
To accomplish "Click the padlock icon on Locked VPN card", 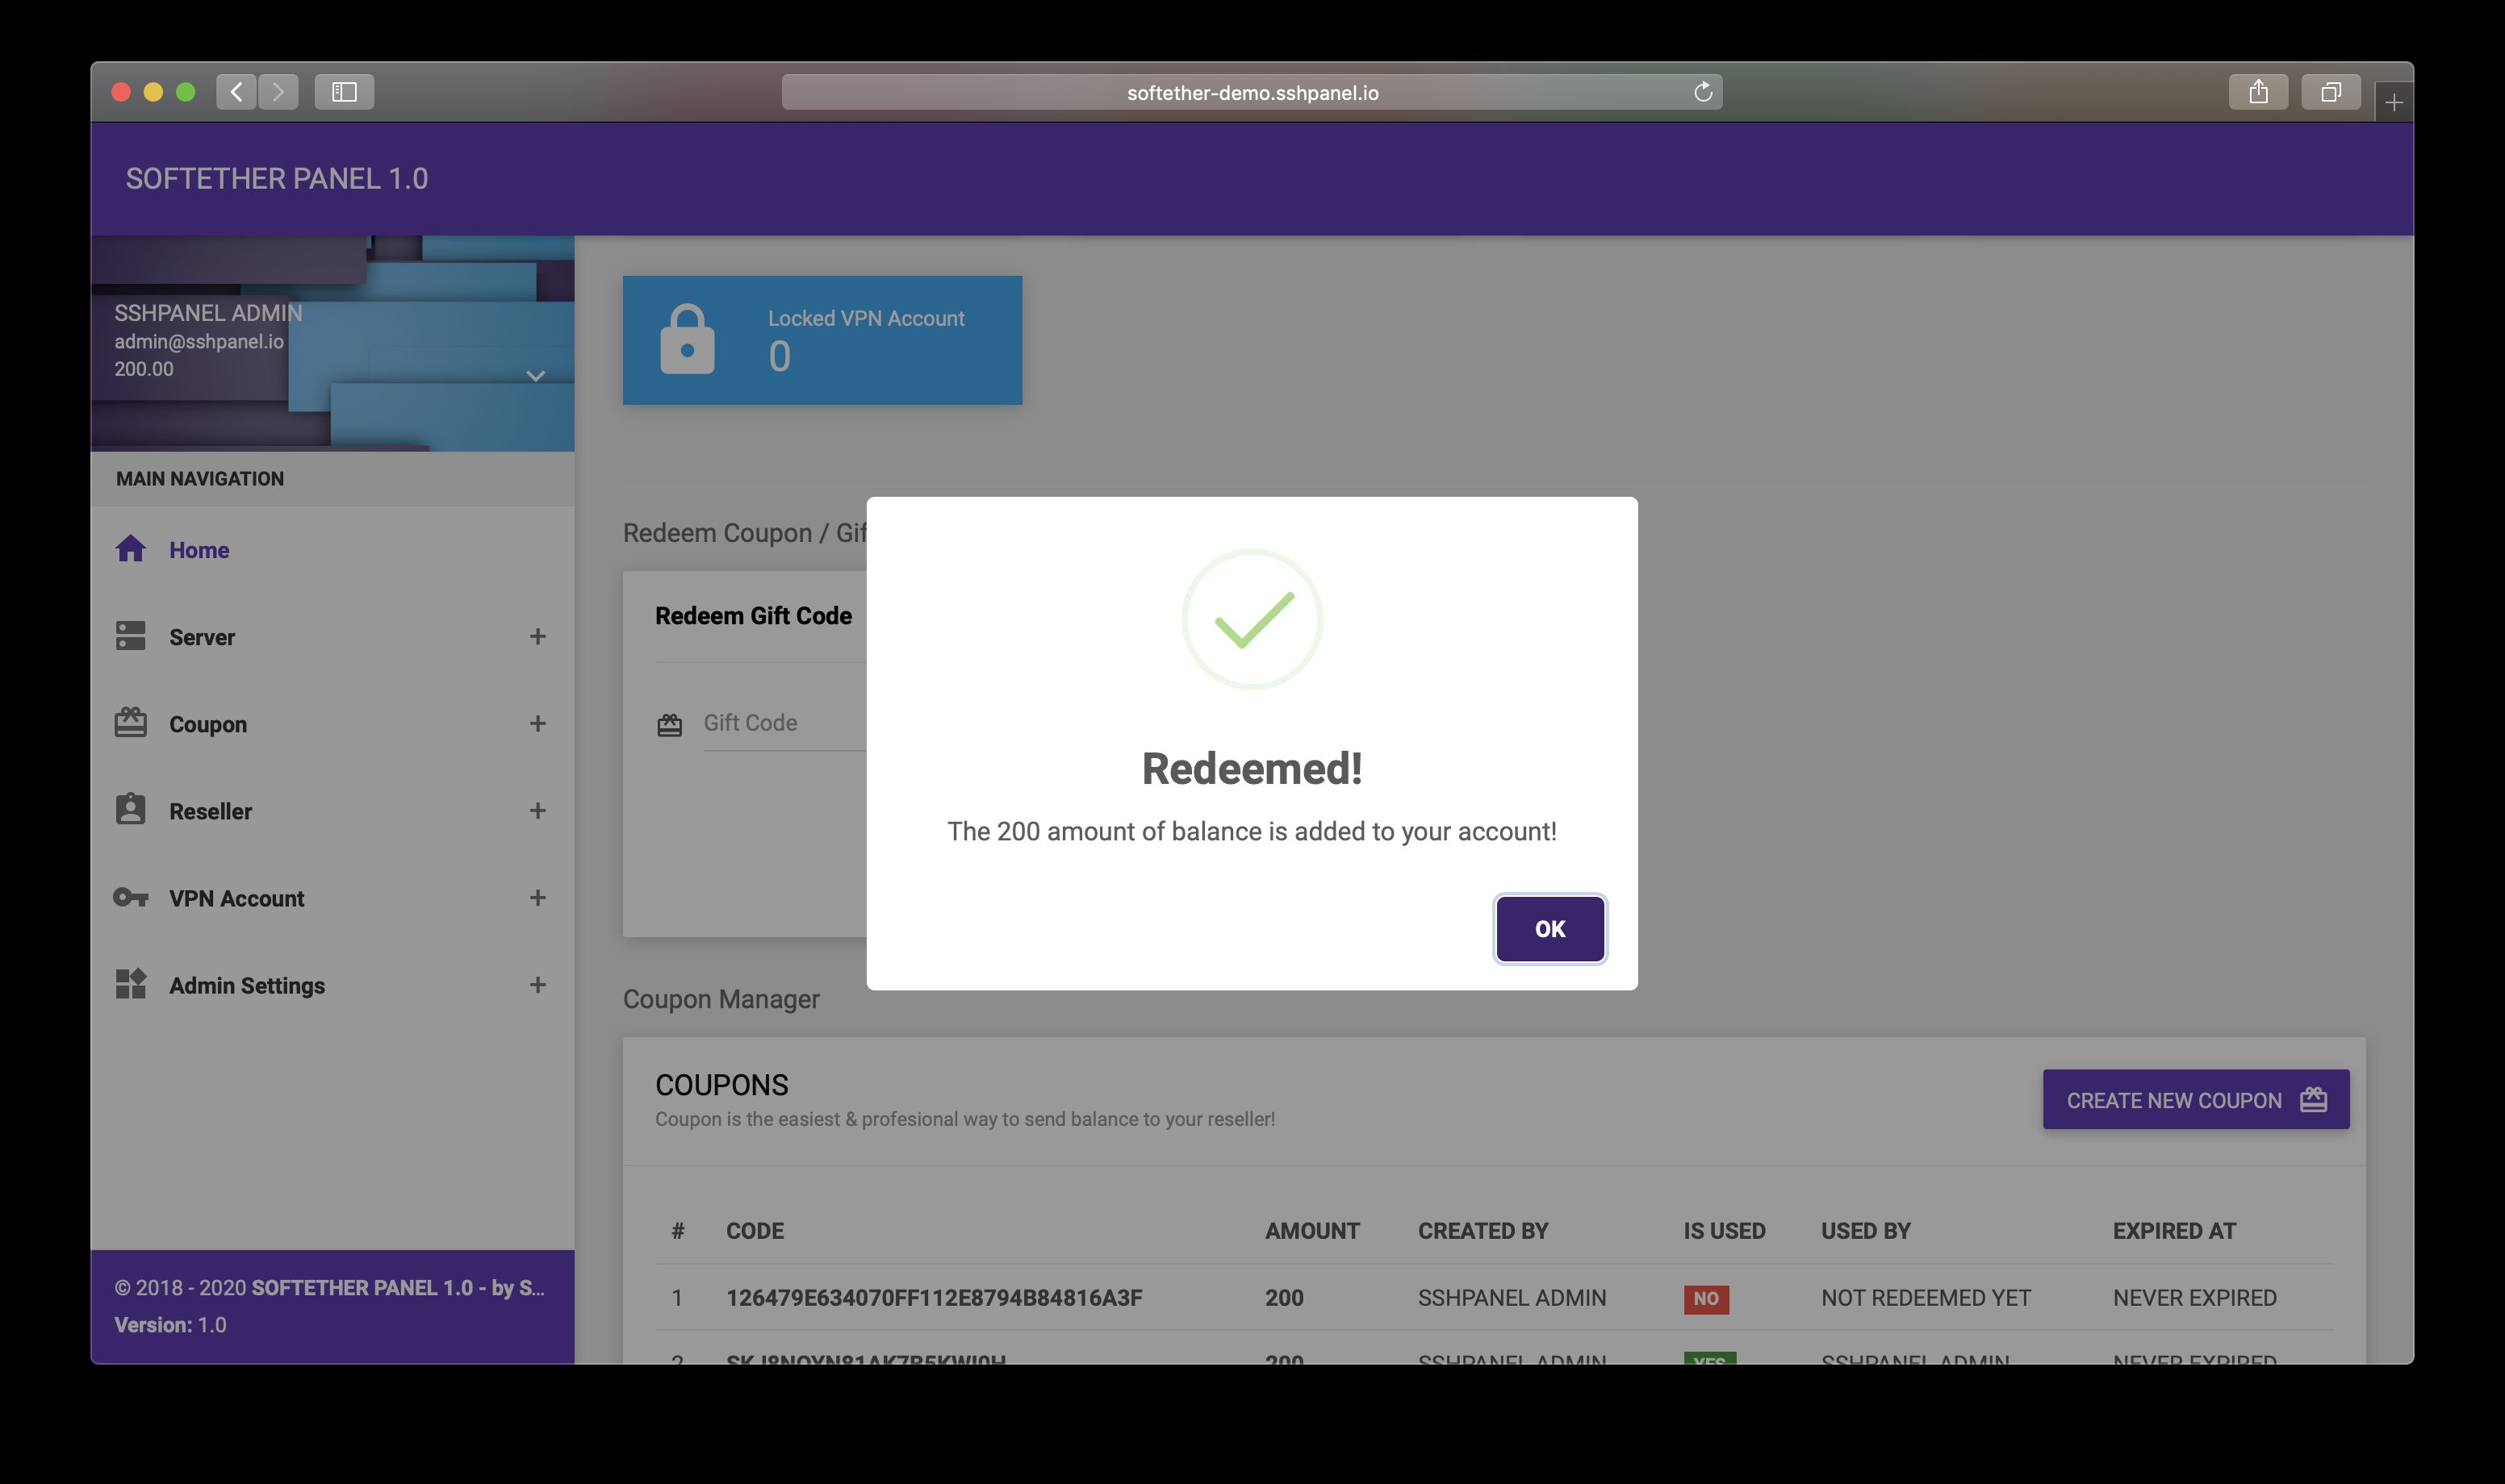I will [688, 340].
